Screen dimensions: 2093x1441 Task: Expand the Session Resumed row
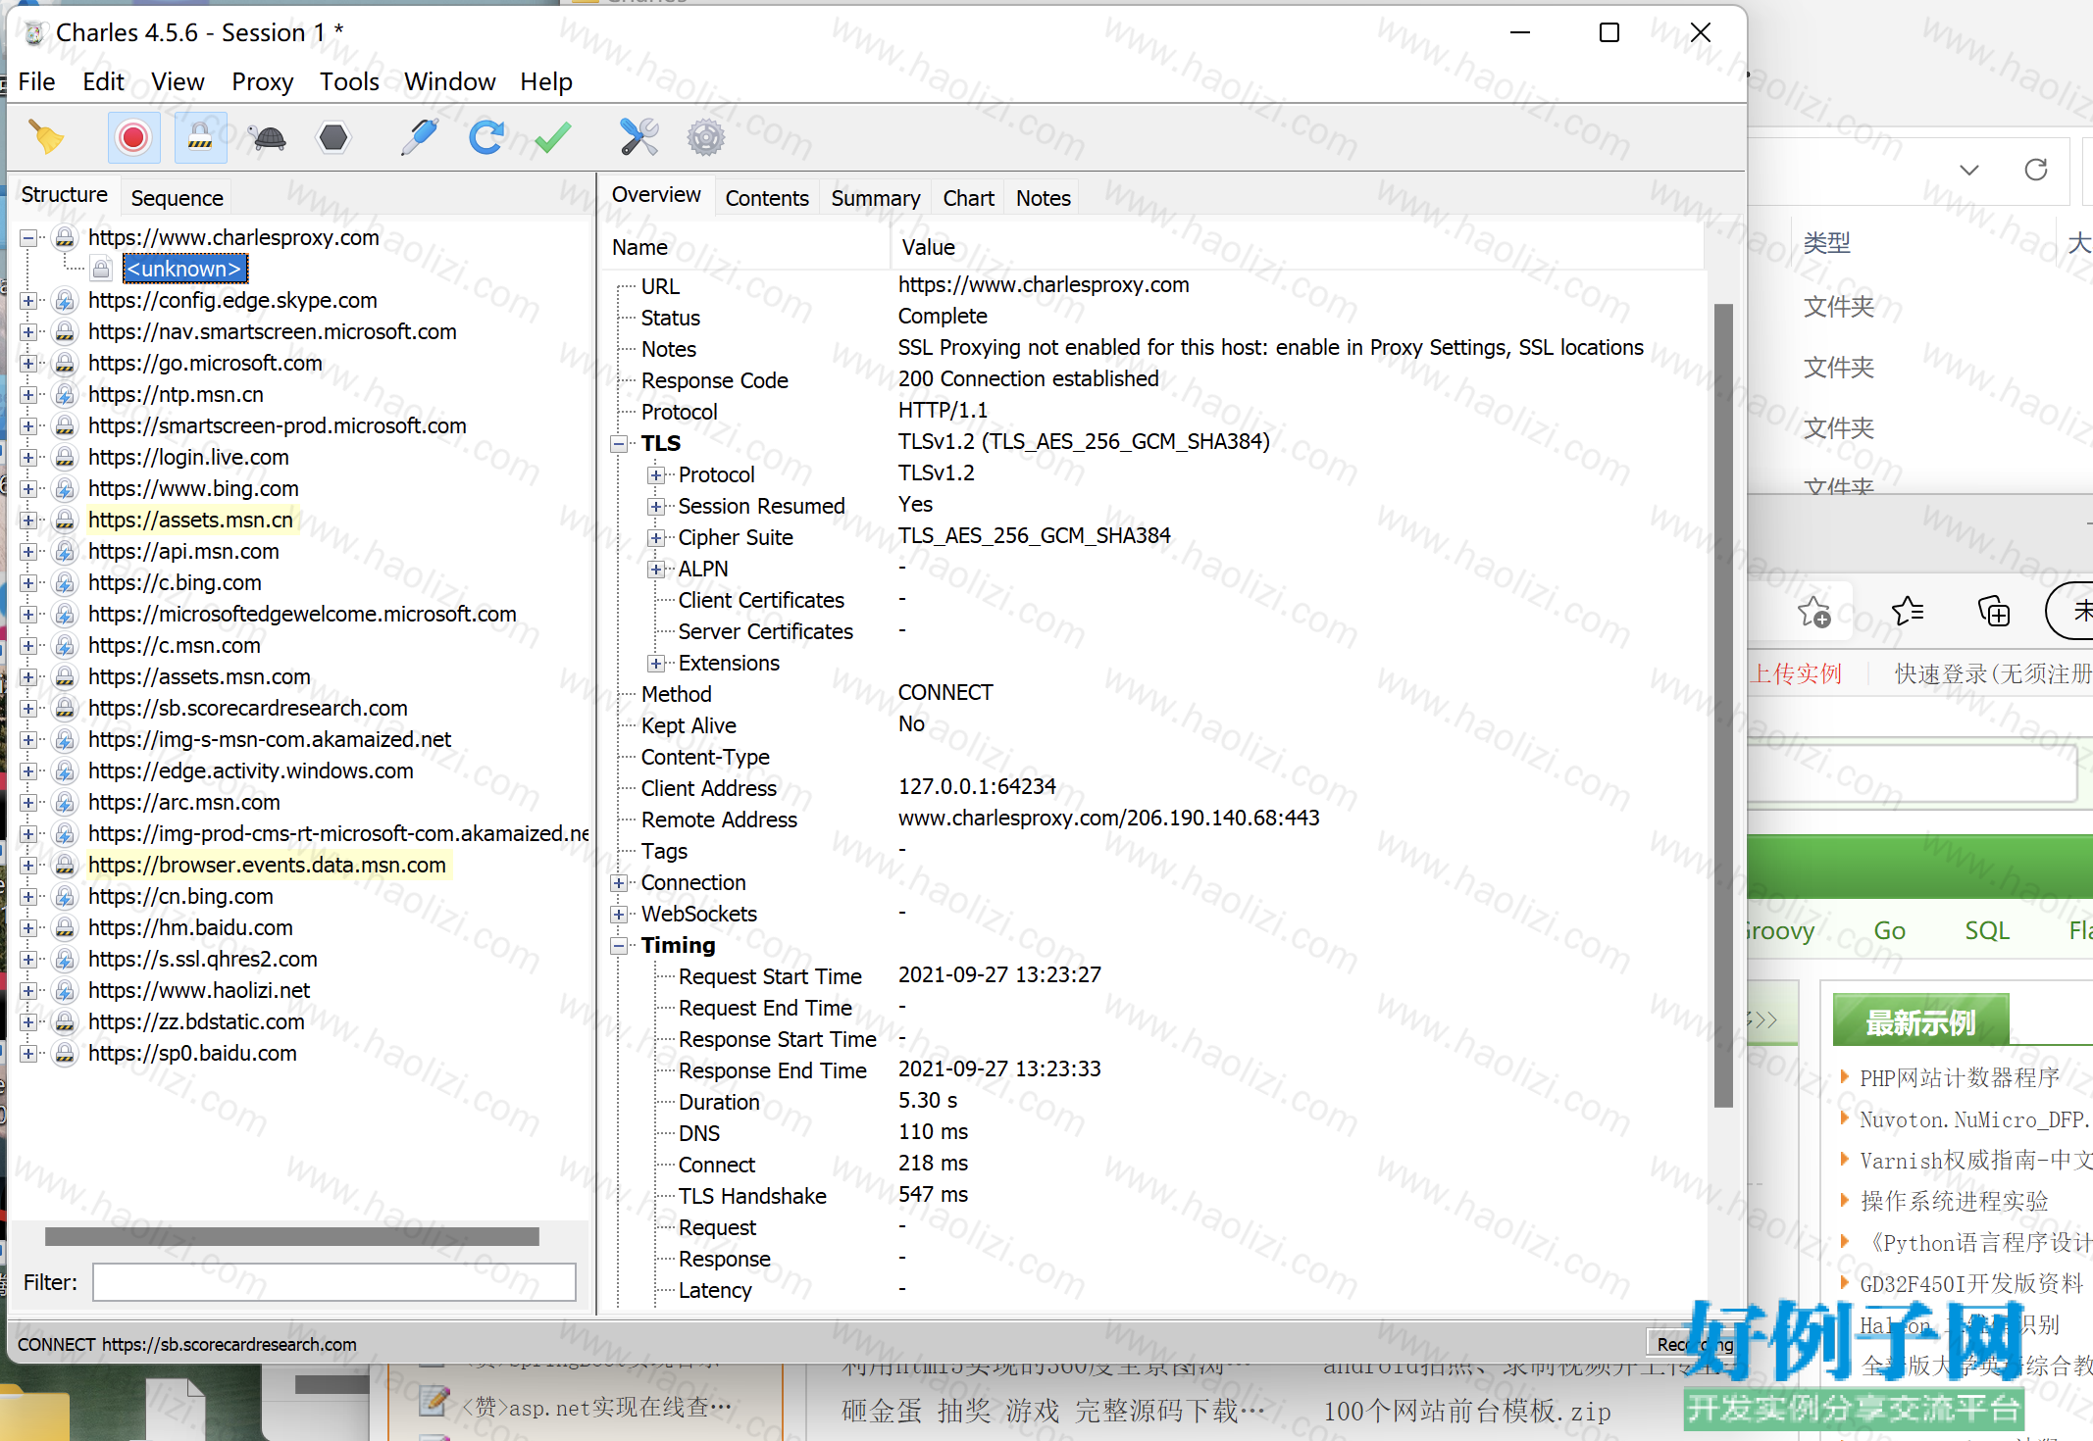656,507
